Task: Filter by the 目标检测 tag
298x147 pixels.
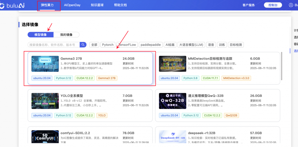Action: coord(236,45)
